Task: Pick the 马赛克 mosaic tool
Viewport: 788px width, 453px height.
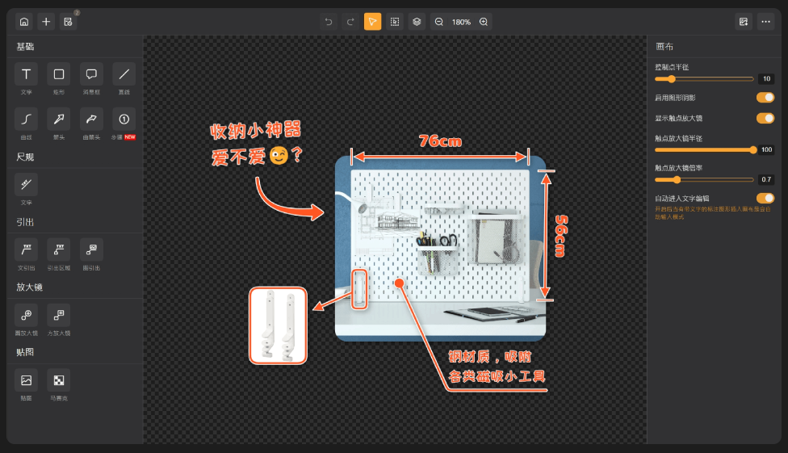Action: tap(59, 380)
